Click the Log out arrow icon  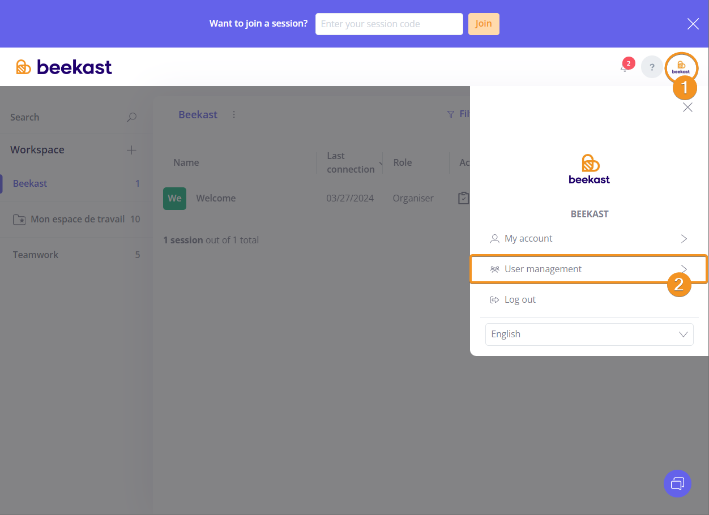494,300
